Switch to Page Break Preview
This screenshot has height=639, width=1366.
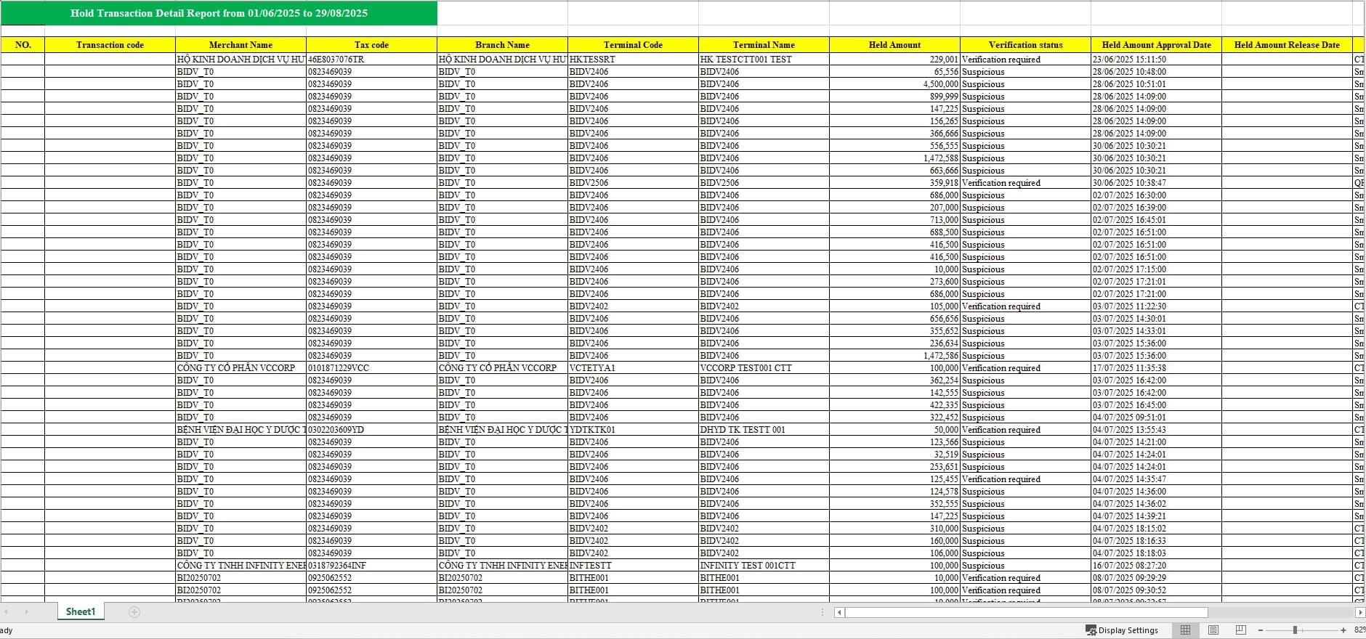click(1240, 630)
